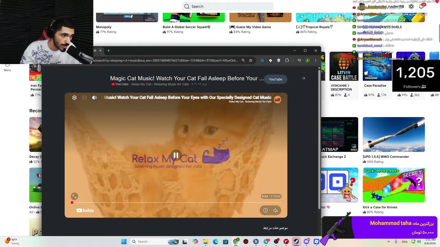440x247 pixels.
Task: Mute the video player volume
Action: pyautogui.click(x=95, y=98)
